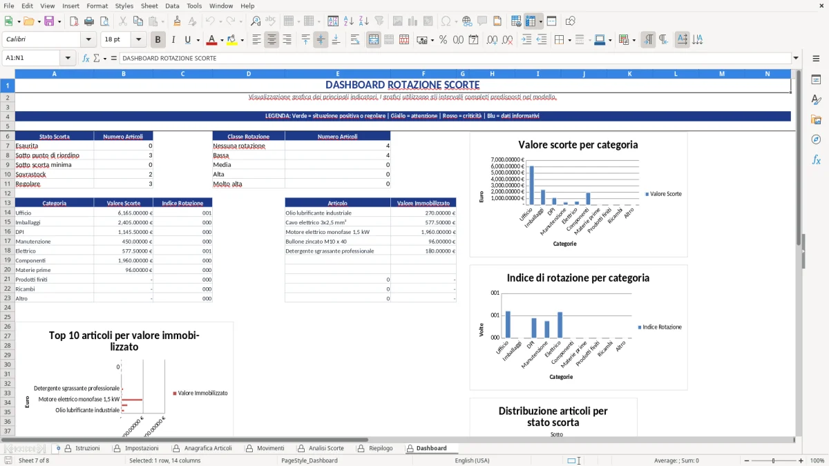Click zoom percentage 100%
The width and height of the screenshot is (829, 466).
pyautogui.click(x=817, y=460)
